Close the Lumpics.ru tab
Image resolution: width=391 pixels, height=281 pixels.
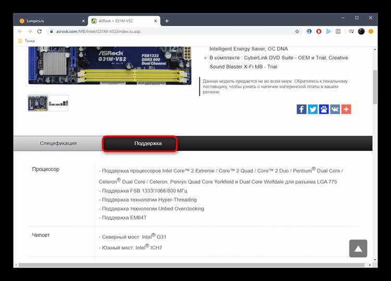coord(83,21)
